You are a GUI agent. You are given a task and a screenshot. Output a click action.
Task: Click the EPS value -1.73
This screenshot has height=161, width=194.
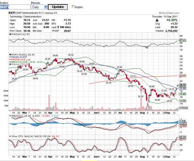click(68, 24)
